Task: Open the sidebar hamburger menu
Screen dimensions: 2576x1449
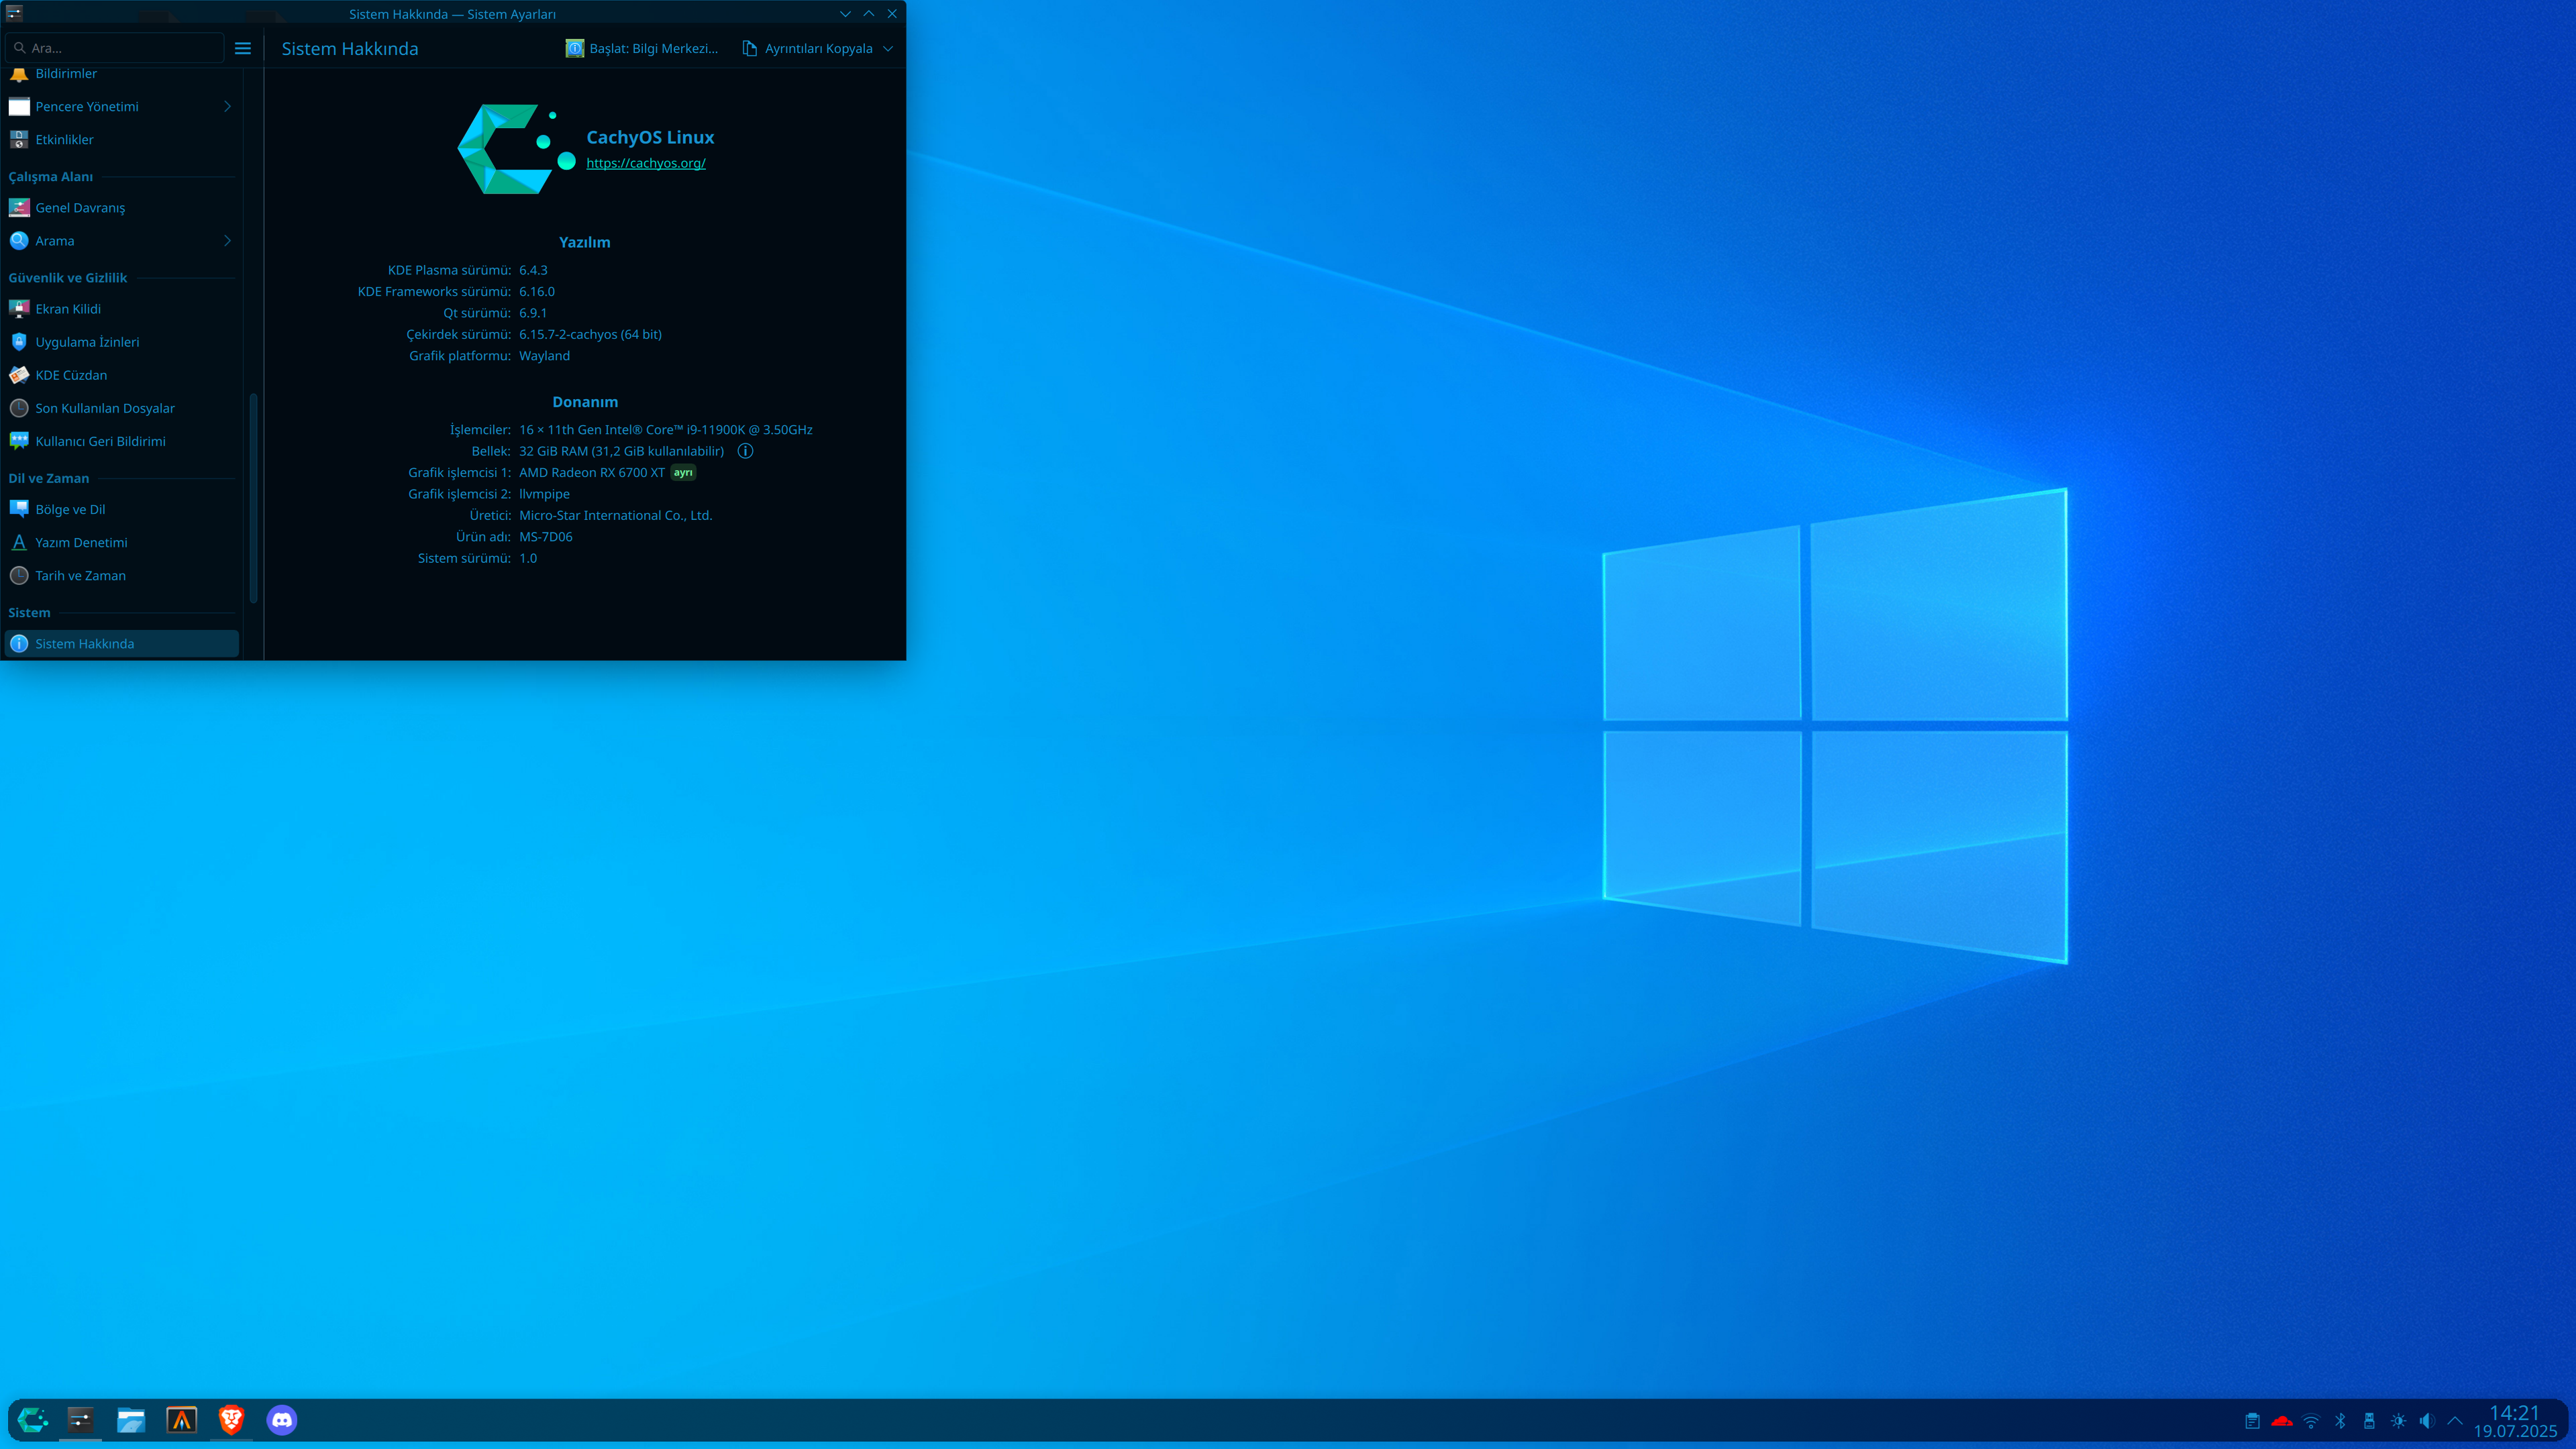Action: [x=243, y=48]
